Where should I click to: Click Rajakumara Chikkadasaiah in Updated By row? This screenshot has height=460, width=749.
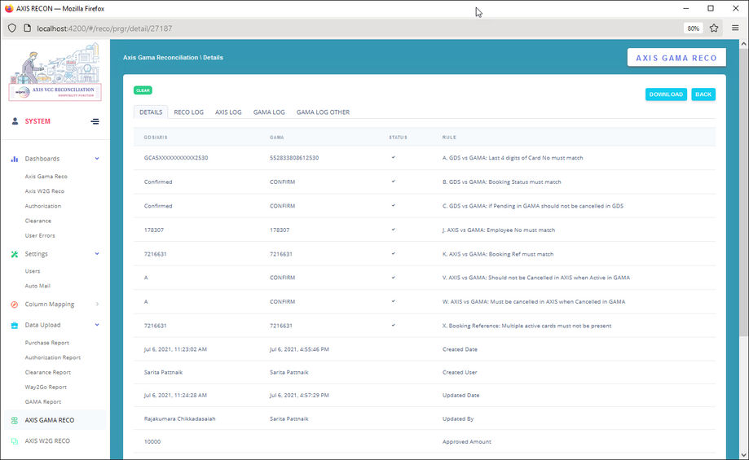coord(179,418)
